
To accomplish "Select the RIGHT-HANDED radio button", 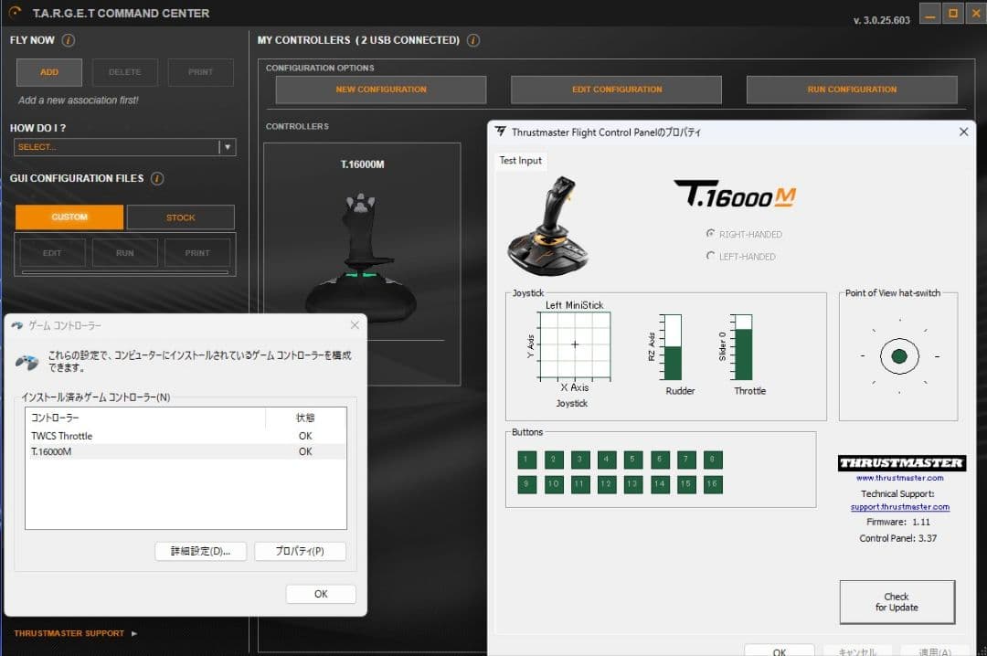I will (709, 234).
